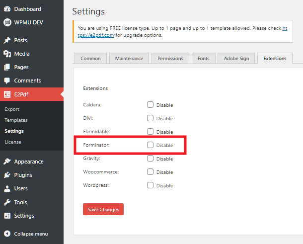Click the Appearance paintbrush icon

[7, 162]
